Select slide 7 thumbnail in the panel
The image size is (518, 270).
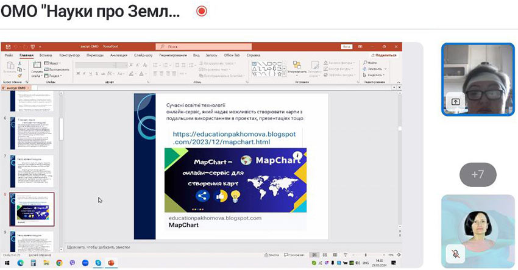pyautogui.click(x=32, y=171)
